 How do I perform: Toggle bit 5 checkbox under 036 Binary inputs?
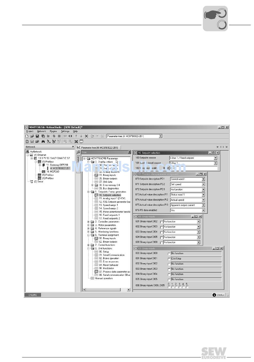coord(187,287)
